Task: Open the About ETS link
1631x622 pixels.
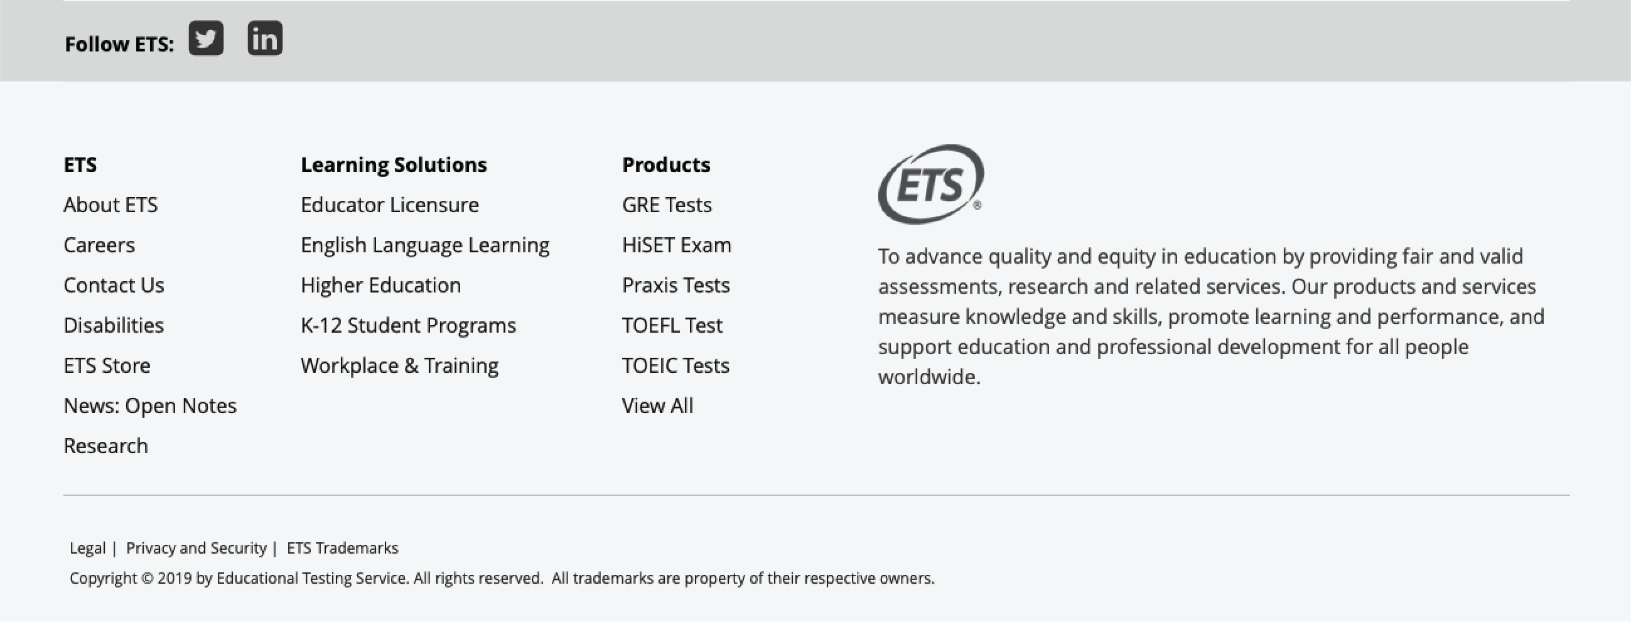Action: (110, 205)
